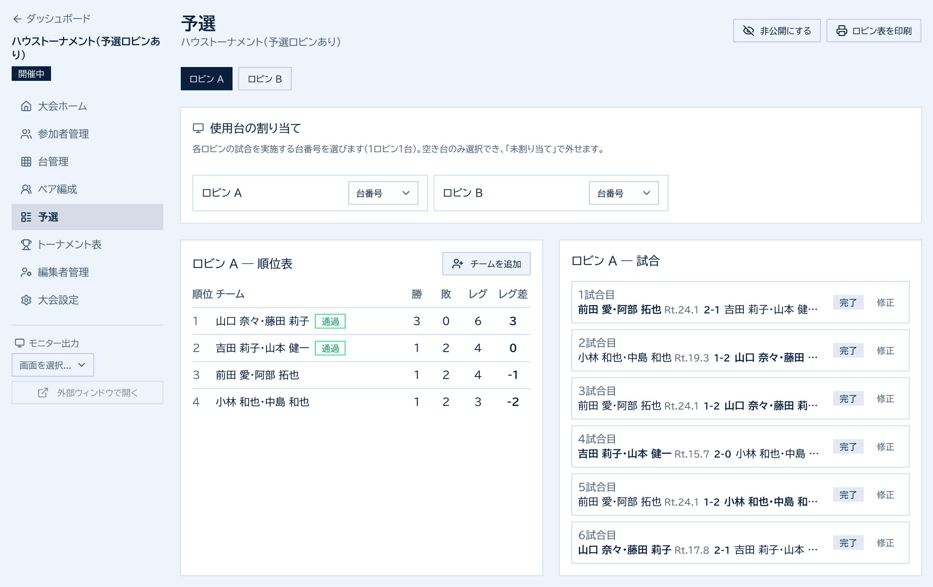
Task: Select team 山口 奈々・藤田 莉子 in standings
Action: tap(361, 321)
